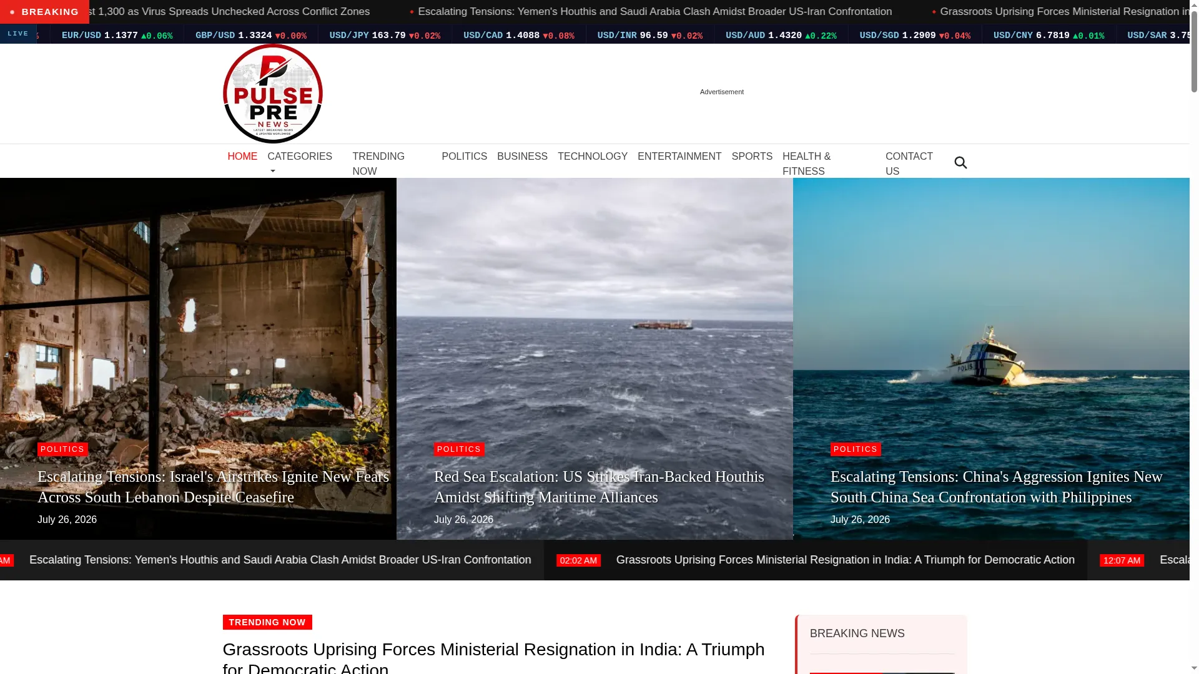Image resolution: width=1199 pixels, height=674 pixels.
Task: Select the EUR/USD rate 1.1377
Action: [121, 36]
